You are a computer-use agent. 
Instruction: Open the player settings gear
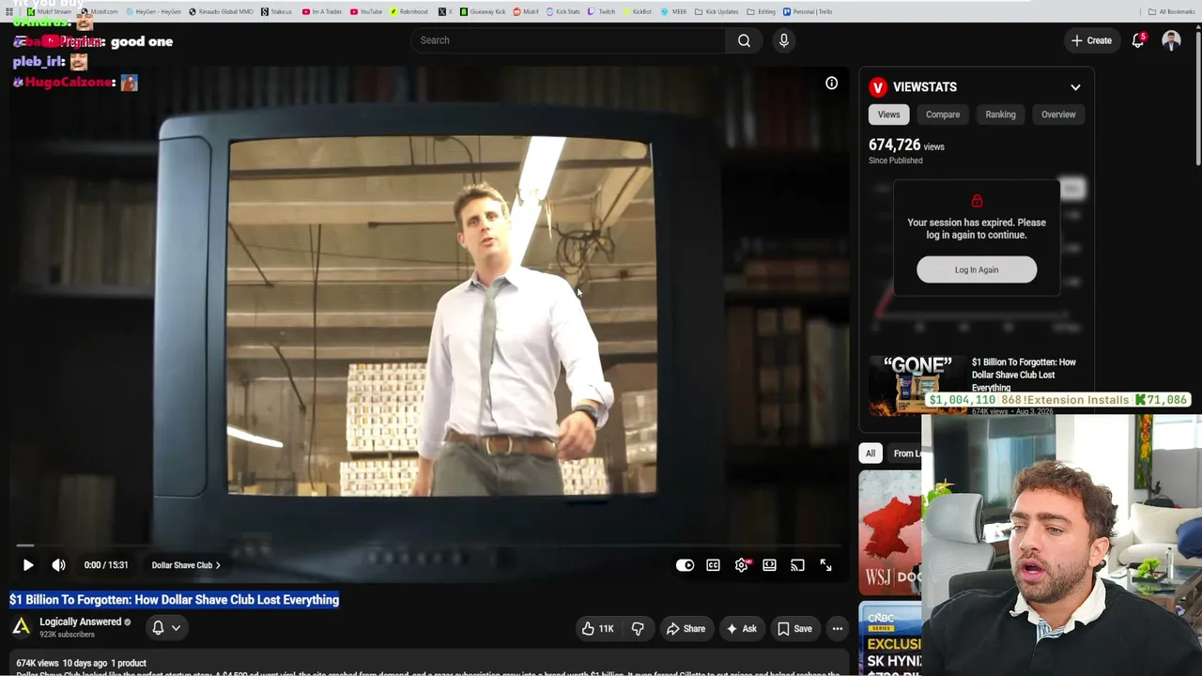coord(742,565)
